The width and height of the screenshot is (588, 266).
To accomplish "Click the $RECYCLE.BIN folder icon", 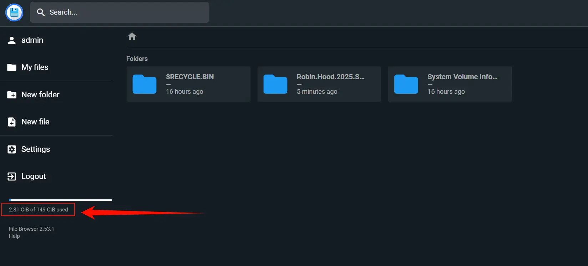I will click(x=145, y=84).
